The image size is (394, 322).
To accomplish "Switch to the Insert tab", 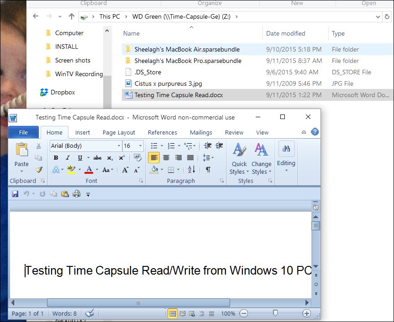I will [83, 132].
